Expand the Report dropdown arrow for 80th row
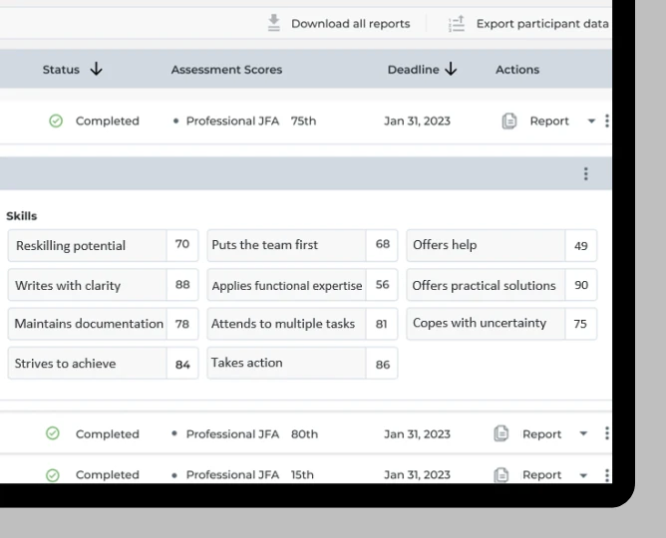Screen dimensions: 666x538 (585, 434)
